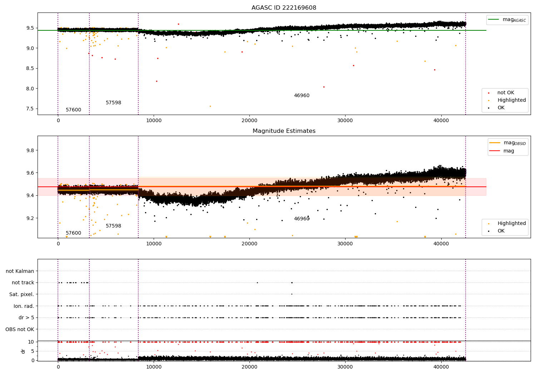Image resolution: width=536 pixels, height=375 pixels.
Task: Click x-tick '40000' under the top plot
Action: [x=441, y=121]
